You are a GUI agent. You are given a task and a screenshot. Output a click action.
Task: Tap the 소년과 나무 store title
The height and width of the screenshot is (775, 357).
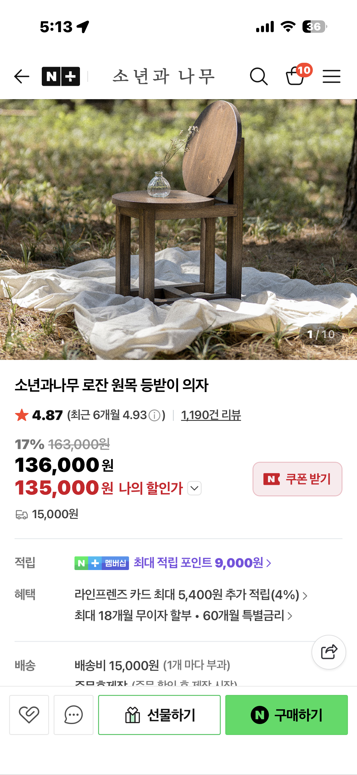click(x=164, y=76)
